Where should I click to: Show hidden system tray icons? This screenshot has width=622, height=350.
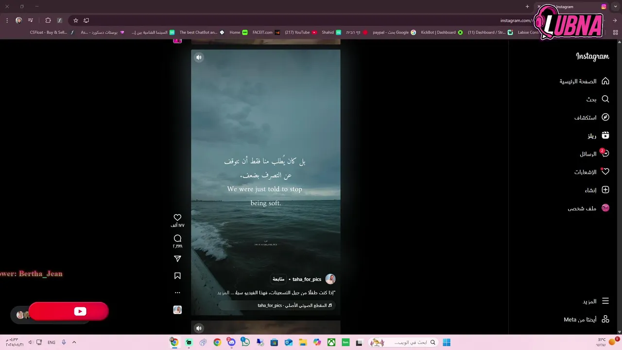click(74, 342)
